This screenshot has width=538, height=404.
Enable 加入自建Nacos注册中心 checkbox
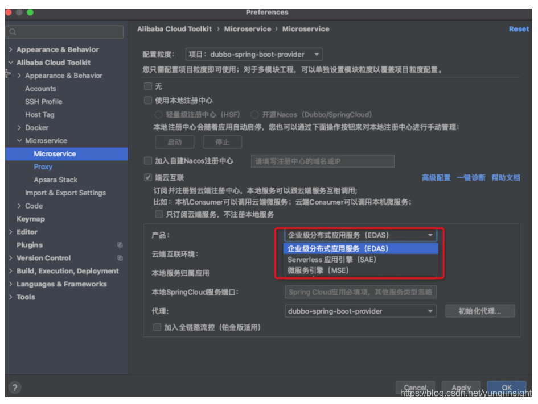(148, 161)
